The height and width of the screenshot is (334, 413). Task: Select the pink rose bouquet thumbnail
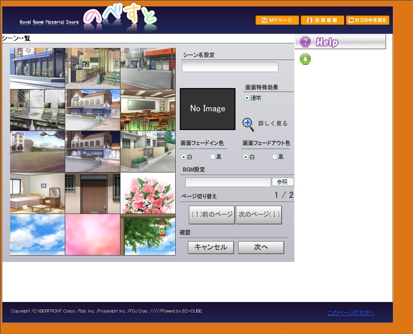coord(148,193)
